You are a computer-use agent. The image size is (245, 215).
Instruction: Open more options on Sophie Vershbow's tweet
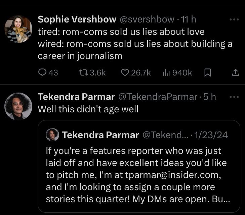pos(234,19)
